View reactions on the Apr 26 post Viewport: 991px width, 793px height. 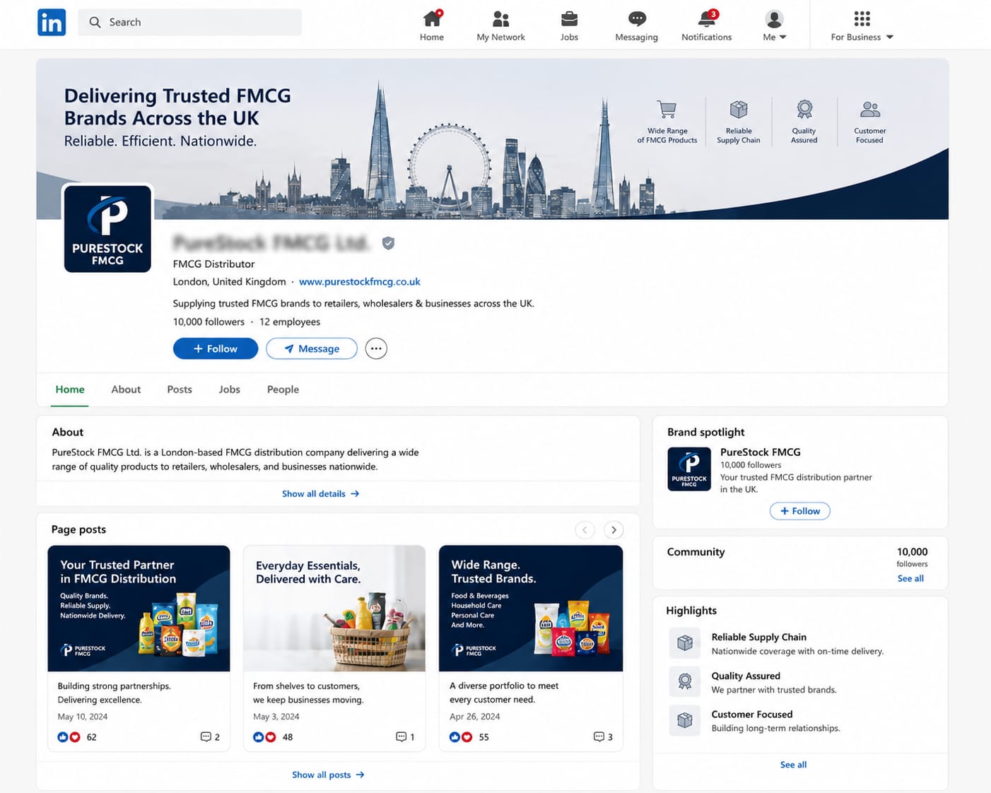(469, 736)
